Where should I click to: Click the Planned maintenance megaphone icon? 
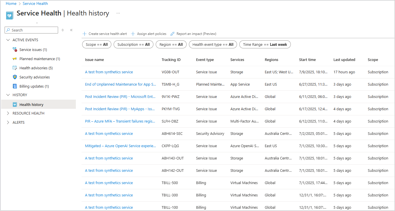[x=15, y=59]
